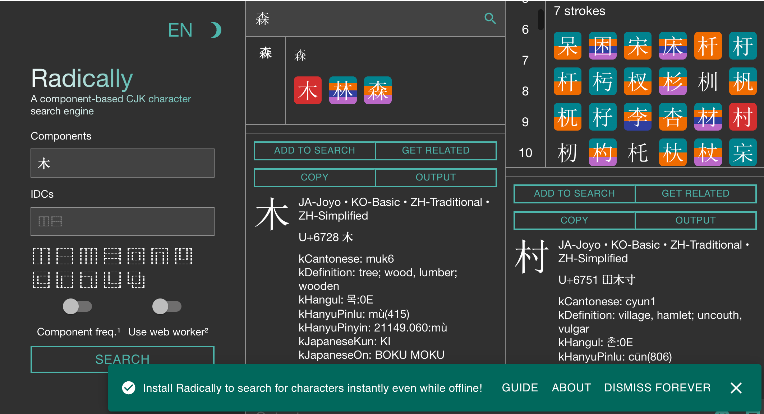Toggle the Use web worker switch
The width and height of the screenshot is (764, 414).
[167, 306]
